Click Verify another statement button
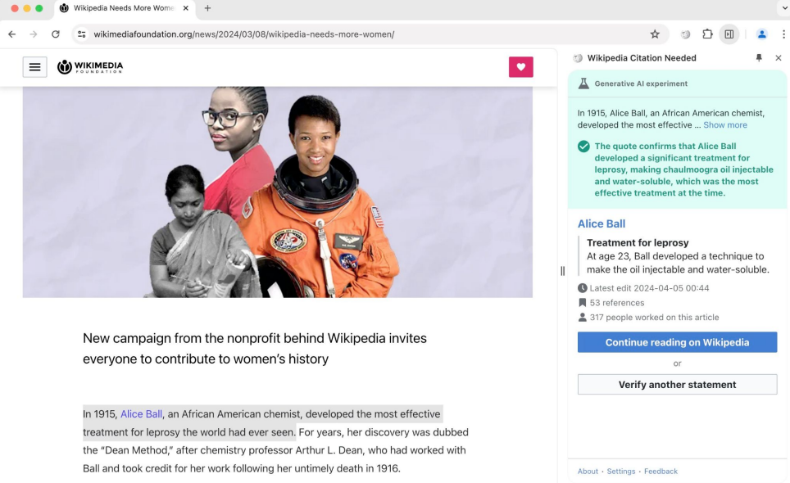The width and height of the screenshot is (790, 483). point(677,385)
